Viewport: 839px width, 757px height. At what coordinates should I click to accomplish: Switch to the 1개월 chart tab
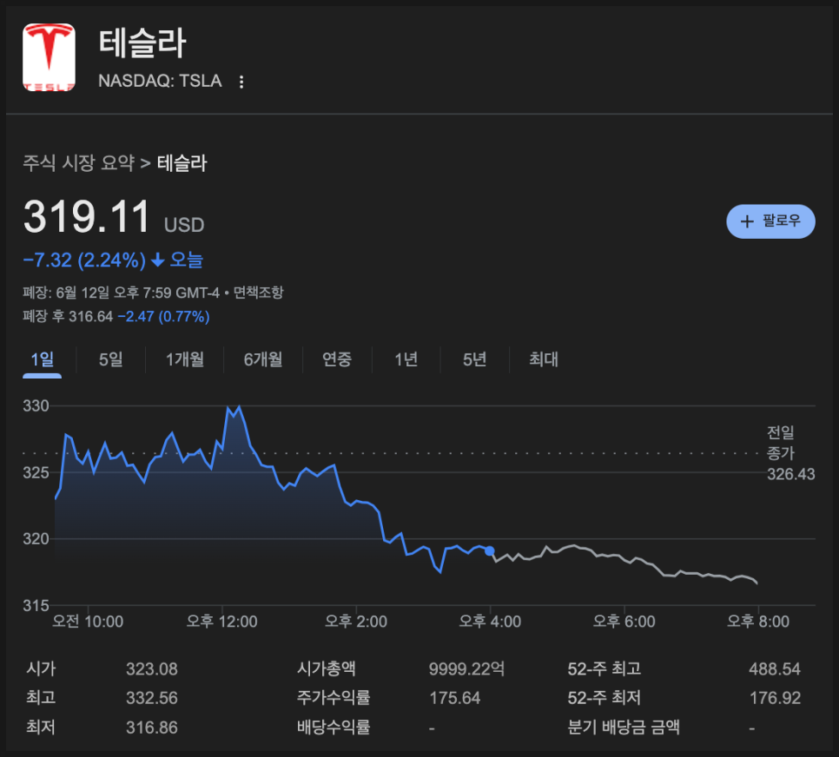[185, 359]
